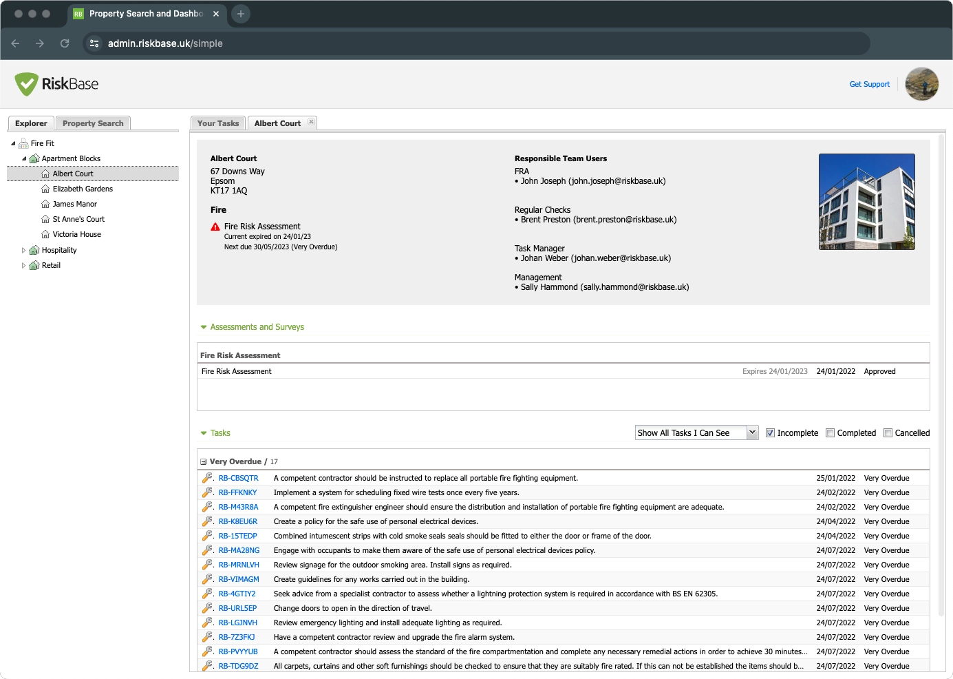This screenshot has height=679, width=953.
Task: Click the Albert Court building photo
Action: pyautogui.click(x=867, y=202)
